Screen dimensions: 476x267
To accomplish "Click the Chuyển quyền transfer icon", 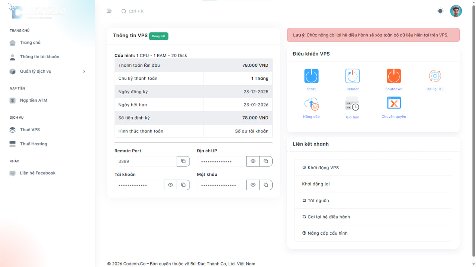I will point(393,103).
